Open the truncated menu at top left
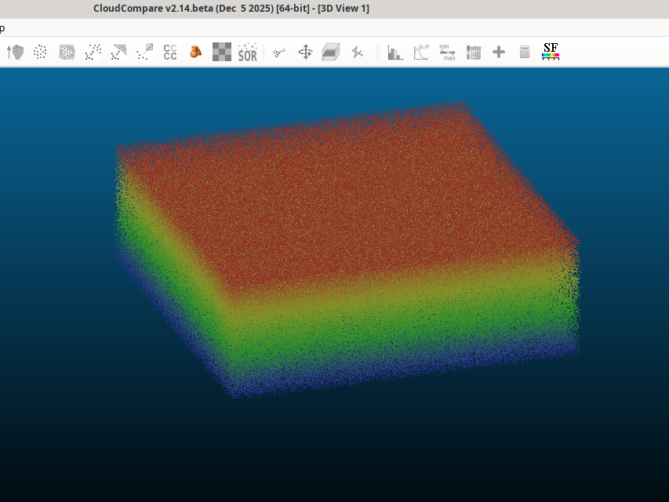Viewport: 669px width, 502px height. (x=2, y=27)
